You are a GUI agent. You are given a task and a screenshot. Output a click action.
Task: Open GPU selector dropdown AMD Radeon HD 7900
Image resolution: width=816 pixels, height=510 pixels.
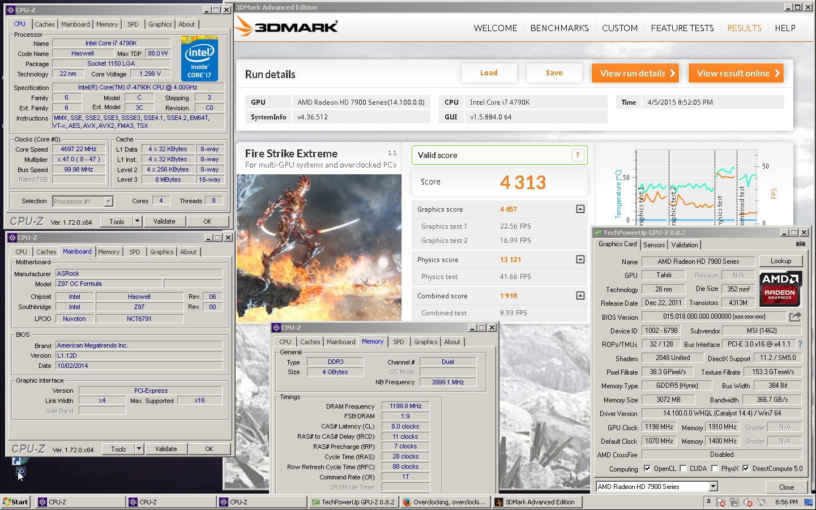[x=714, y=487]
